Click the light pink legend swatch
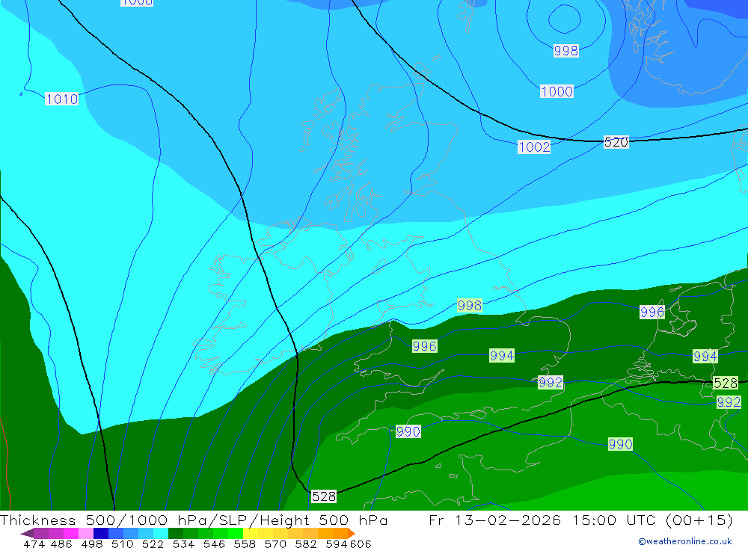This screenshot has width=748, height=548. 86,533
